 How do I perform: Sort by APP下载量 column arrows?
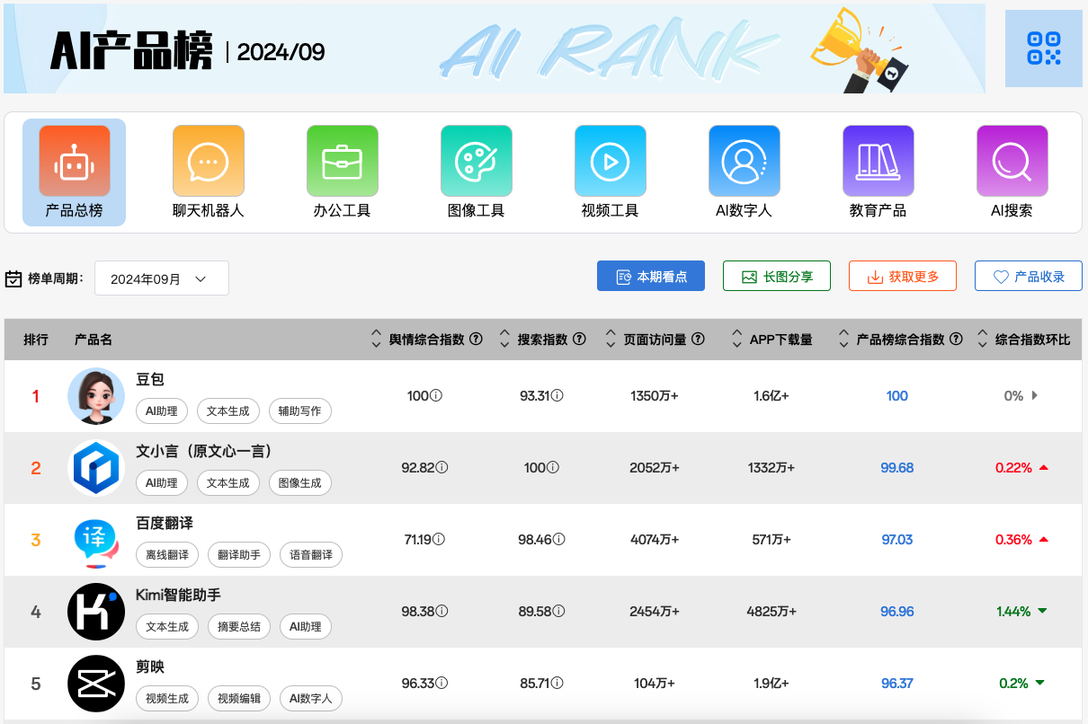point(737,340)
